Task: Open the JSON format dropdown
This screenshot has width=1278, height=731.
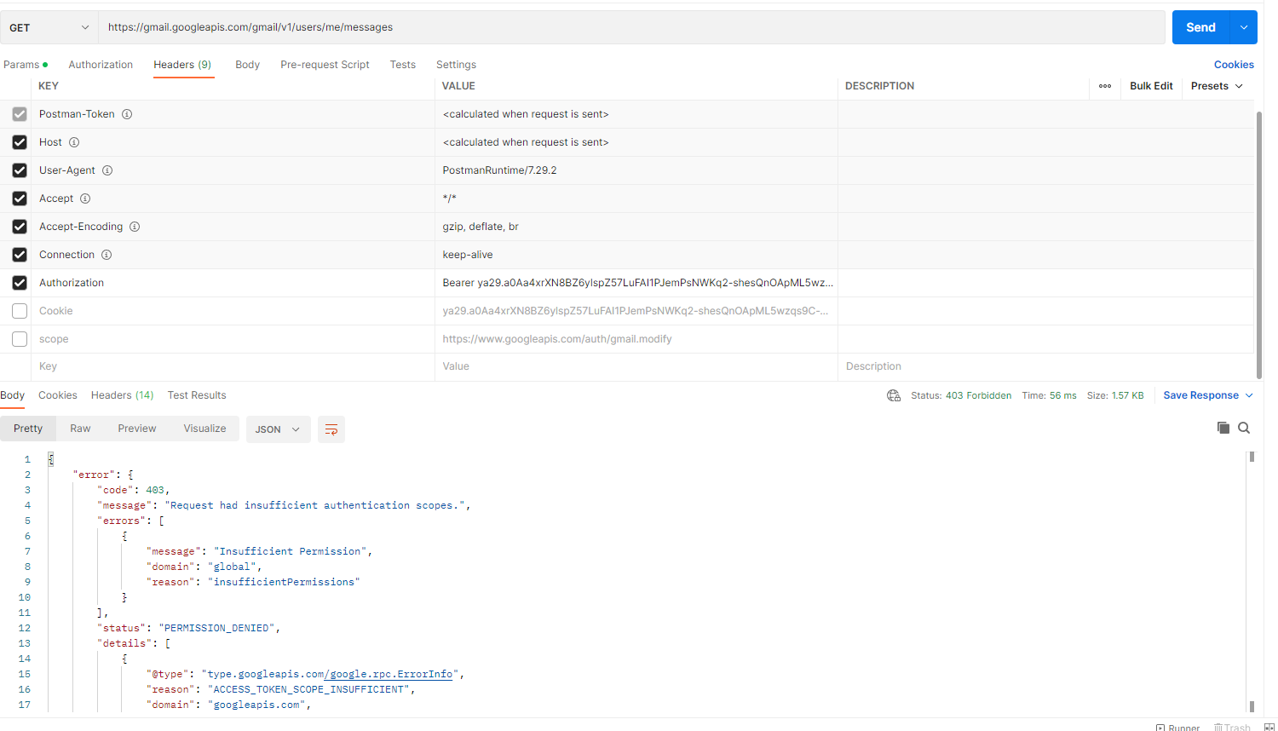Action: tap(278, 429)
